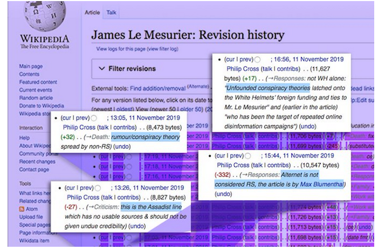
Task: Click prev in the 15:44 revision
Action: [236, 156]
